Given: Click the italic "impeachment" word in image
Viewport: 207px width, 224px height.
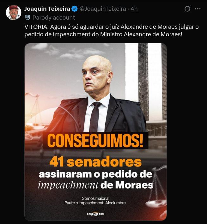Looking at the screenshot, I should point(68,185).
